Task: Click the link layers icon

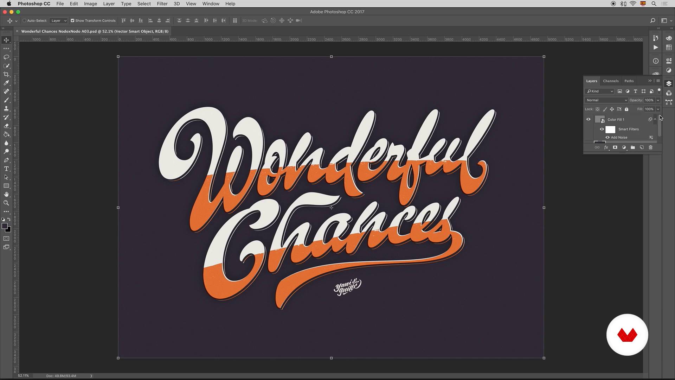Action: pyautogui.click(x=597, y=147)
